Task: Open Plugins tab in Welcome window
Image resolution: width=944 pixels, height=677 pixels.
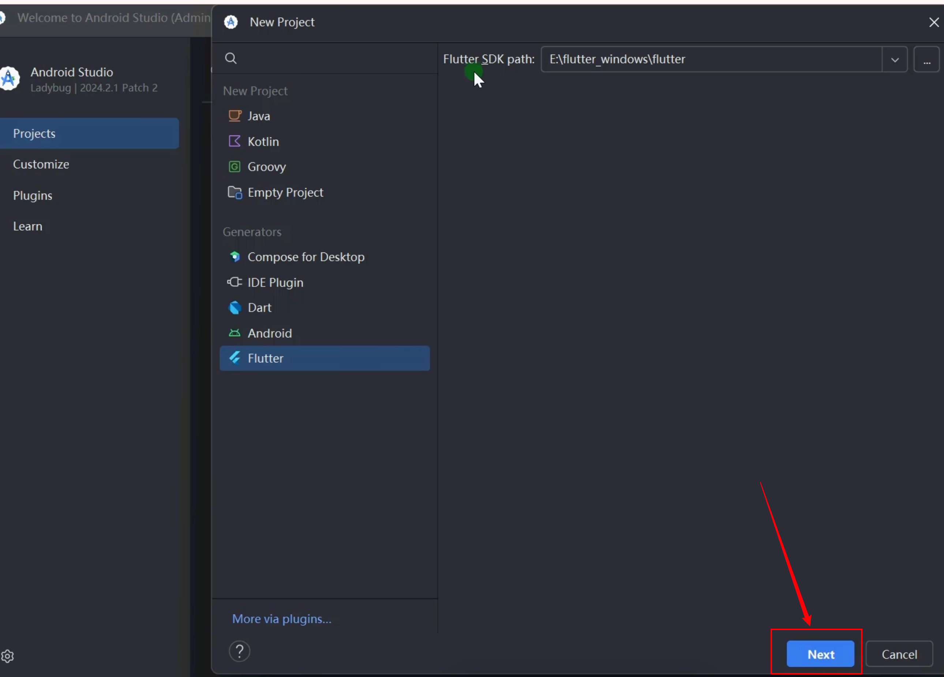Action: coord(90,195)
